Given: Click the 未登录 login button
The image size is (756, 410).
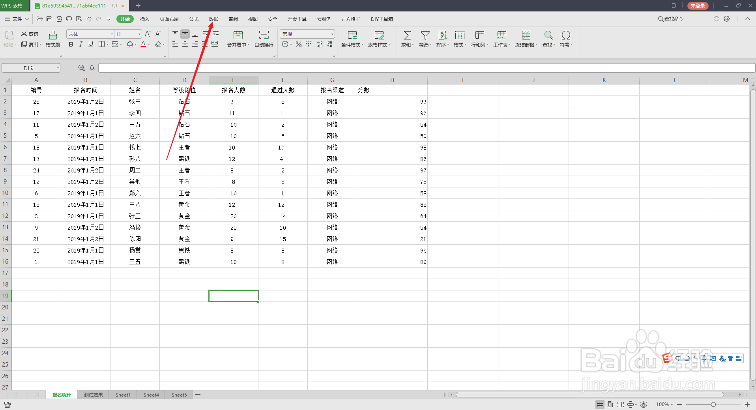Looking at the screenshot, I should coord(698,6).
